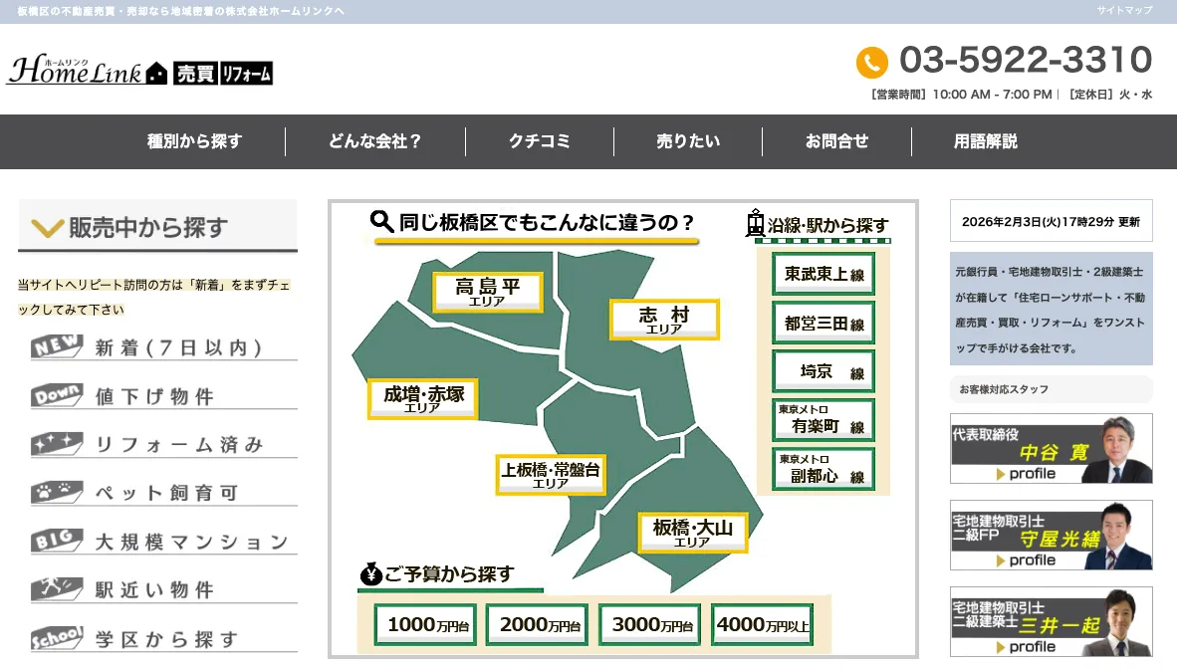Click the ご予算から探す heading
Screen dimensions: 1177x670
click(x=449, y=574)
